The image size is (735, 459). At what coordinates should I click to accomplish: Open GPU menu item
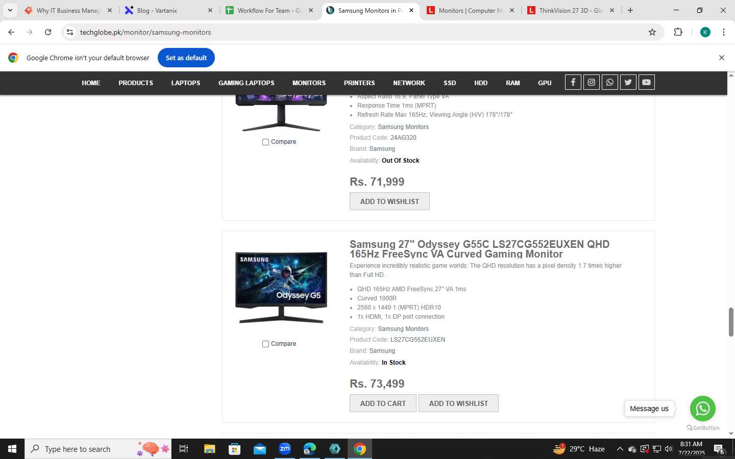(545, 83)
